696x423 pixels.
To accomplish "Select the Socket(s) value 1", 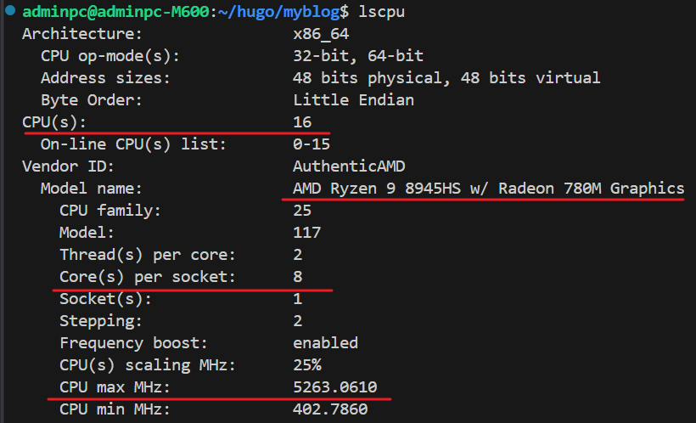I will click(x=298, y=299).
